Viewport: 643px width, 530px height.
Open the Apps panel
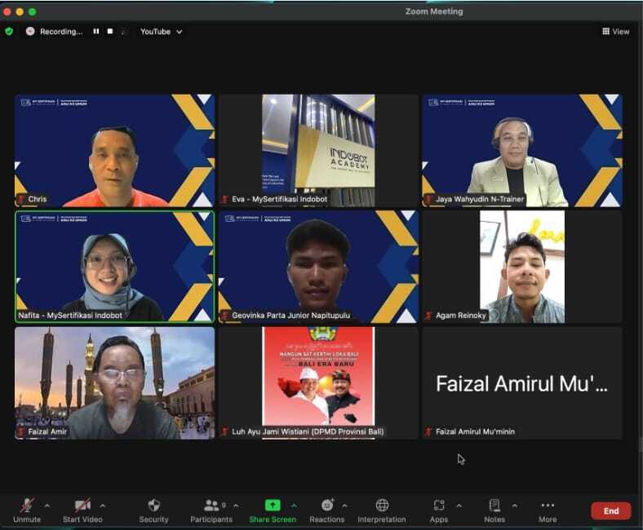pyautogui.click(x=439, y=506)
